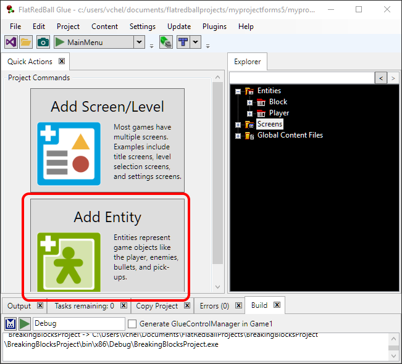Click the build icon left of Debug field
The height and width of the screenshot is (364, 402).
tap(10, 324)
